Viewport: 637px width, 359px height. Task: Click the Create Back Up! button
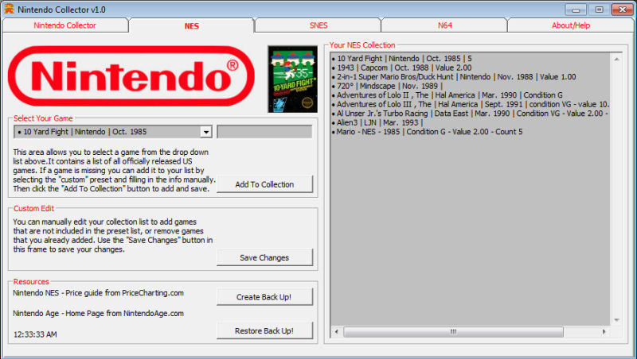point(264,297)
